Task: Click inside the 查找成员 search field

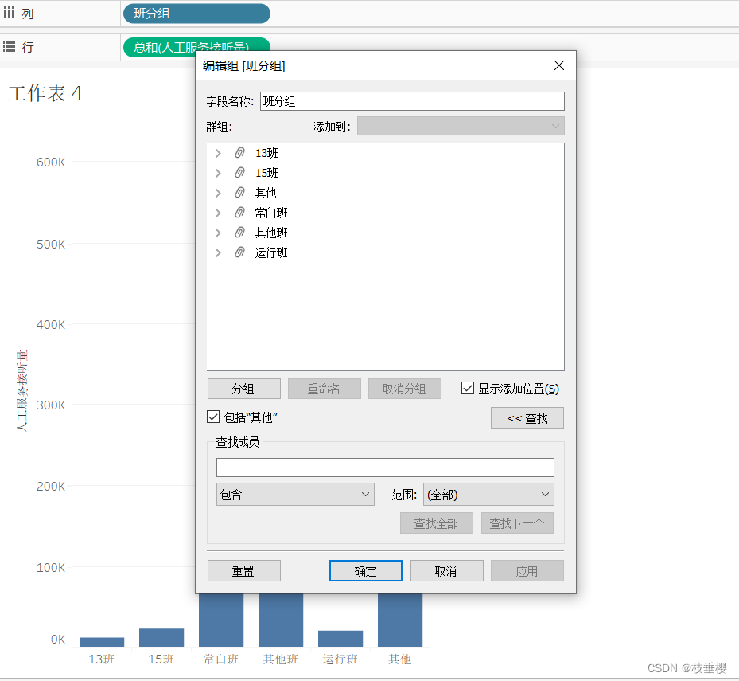Action: point(384,467)
